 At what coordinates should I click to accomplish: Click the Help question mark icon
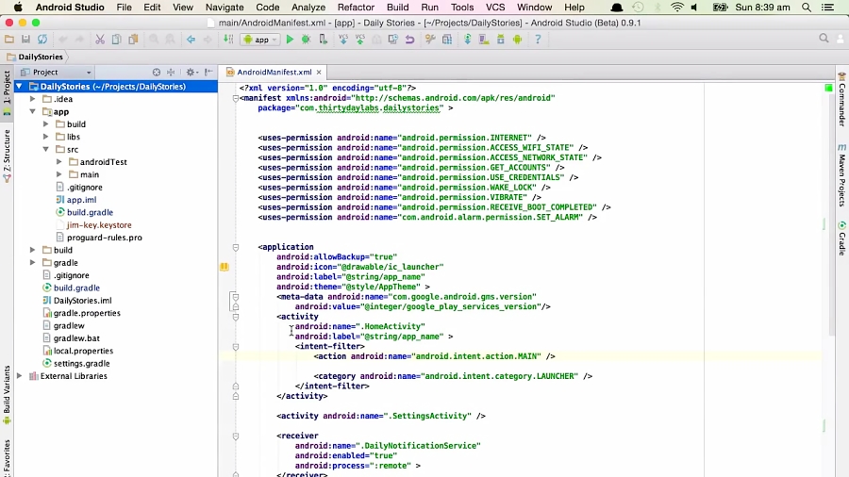click(x=538, y=40)
